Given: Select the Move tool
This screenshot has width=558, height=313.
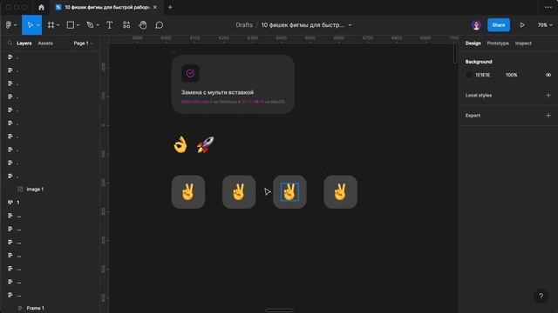Looking at the screenshot, I should pyautogui.click(x=30, y=25).
